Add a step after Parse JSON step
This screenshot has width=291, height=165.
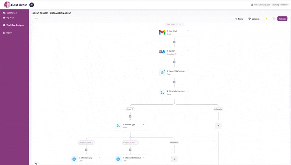(x=174, y=82)
